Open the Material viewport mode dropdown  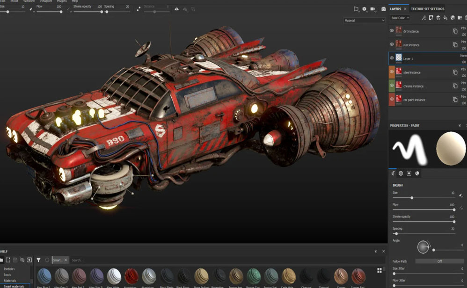[x=364, y=21]
